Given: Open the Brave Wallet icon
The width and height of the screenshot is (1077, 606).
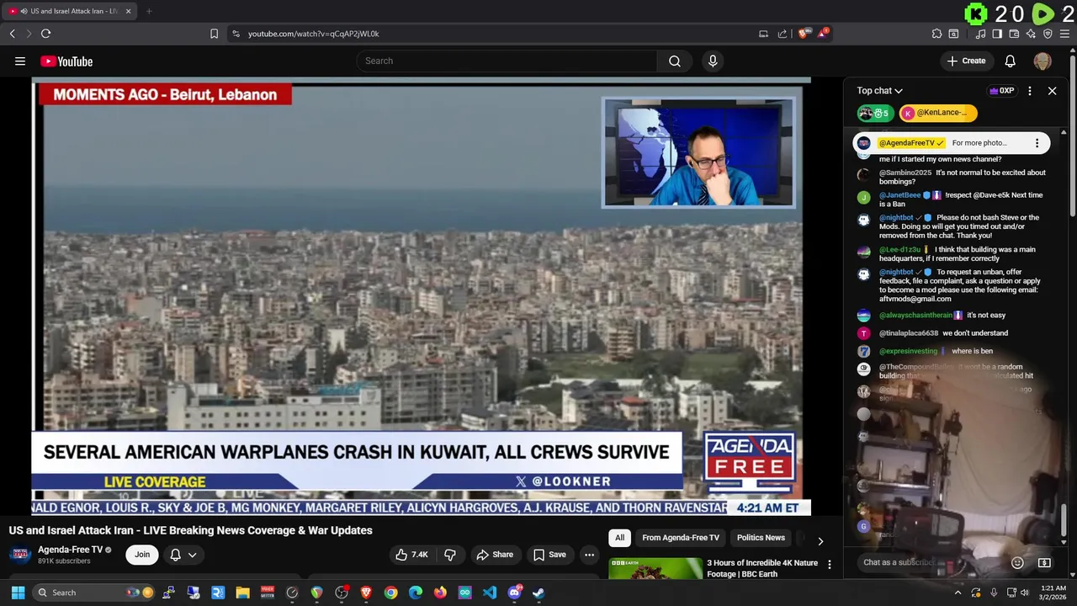Looking at the screenshot, I should coord(1014,34).
